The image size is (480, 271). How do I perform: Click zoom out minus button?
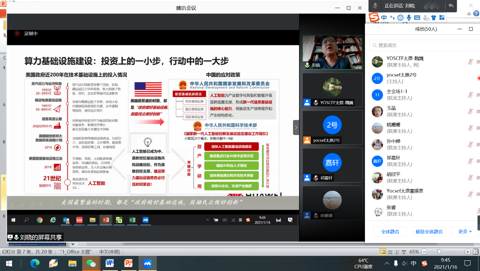[424, 252]
